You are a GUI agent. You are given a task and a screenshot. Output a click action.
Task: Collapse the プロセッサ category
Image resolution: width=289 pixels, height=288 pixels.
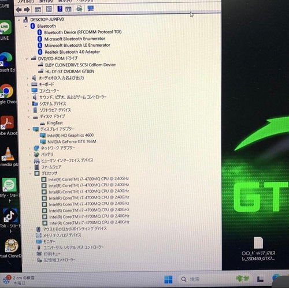[30, 174]
